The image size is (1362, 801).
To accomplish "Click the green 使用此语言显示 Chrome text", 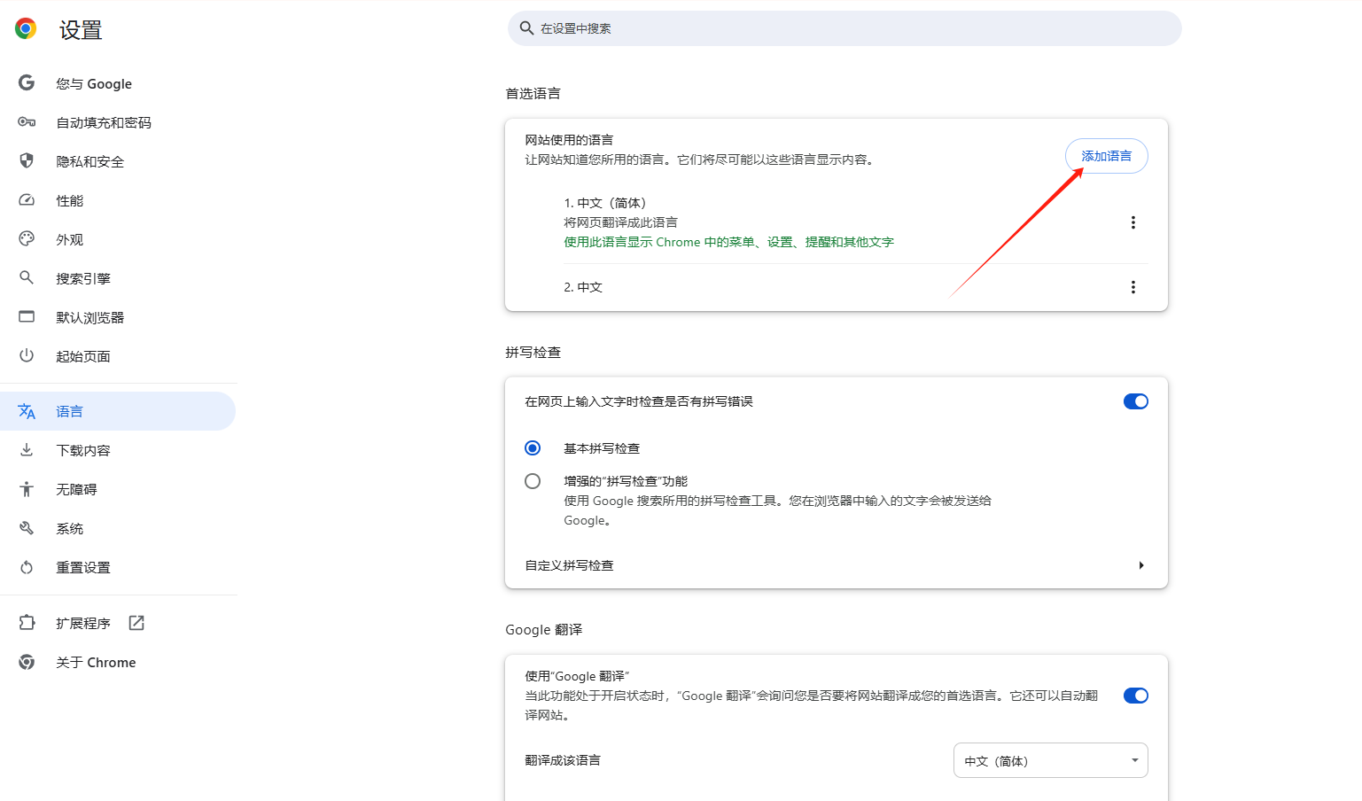I will point(728,242).
